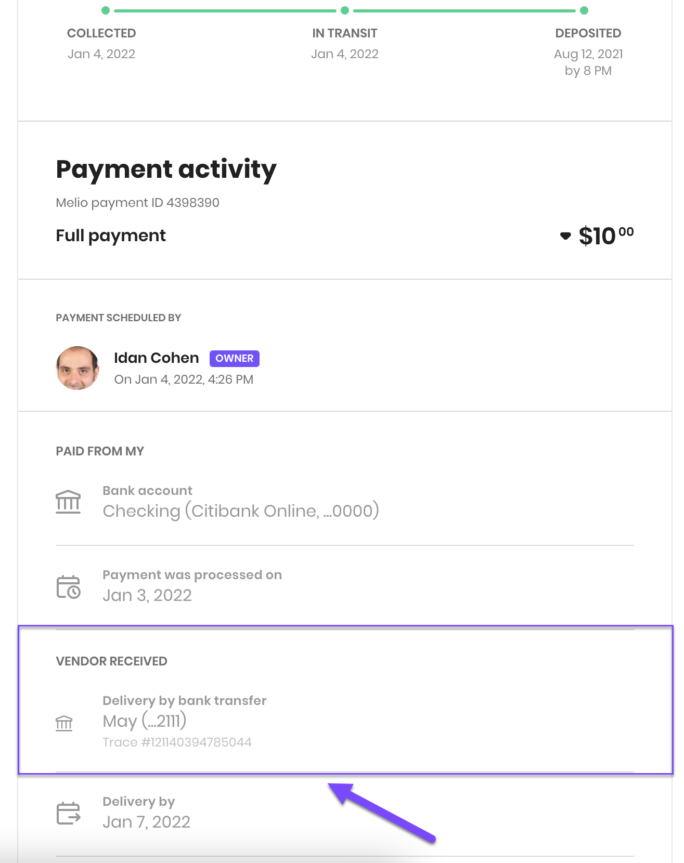
Task: Click the bank building icon beside Checking account
Action: pyautogui.click(x=68, y=502)
